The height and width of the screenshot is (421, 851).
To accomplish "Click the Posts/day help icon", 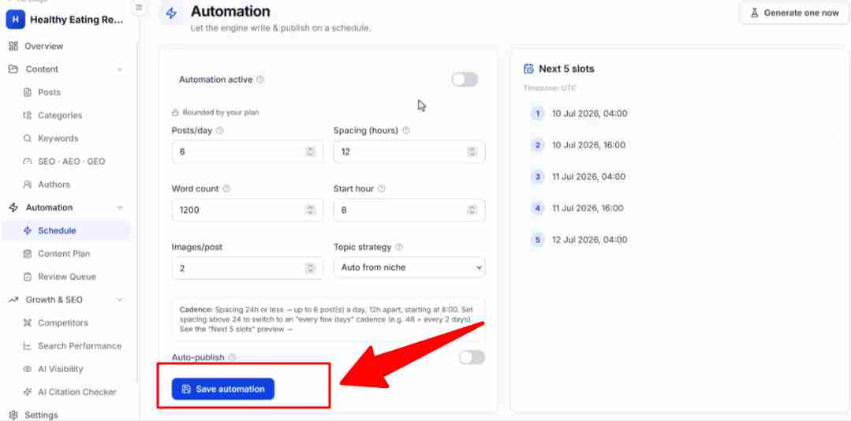I will point(220,131).
